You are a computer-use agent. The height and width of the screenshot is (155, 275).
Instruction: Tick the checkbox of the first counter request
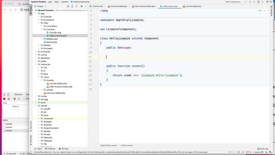(4, 124)
